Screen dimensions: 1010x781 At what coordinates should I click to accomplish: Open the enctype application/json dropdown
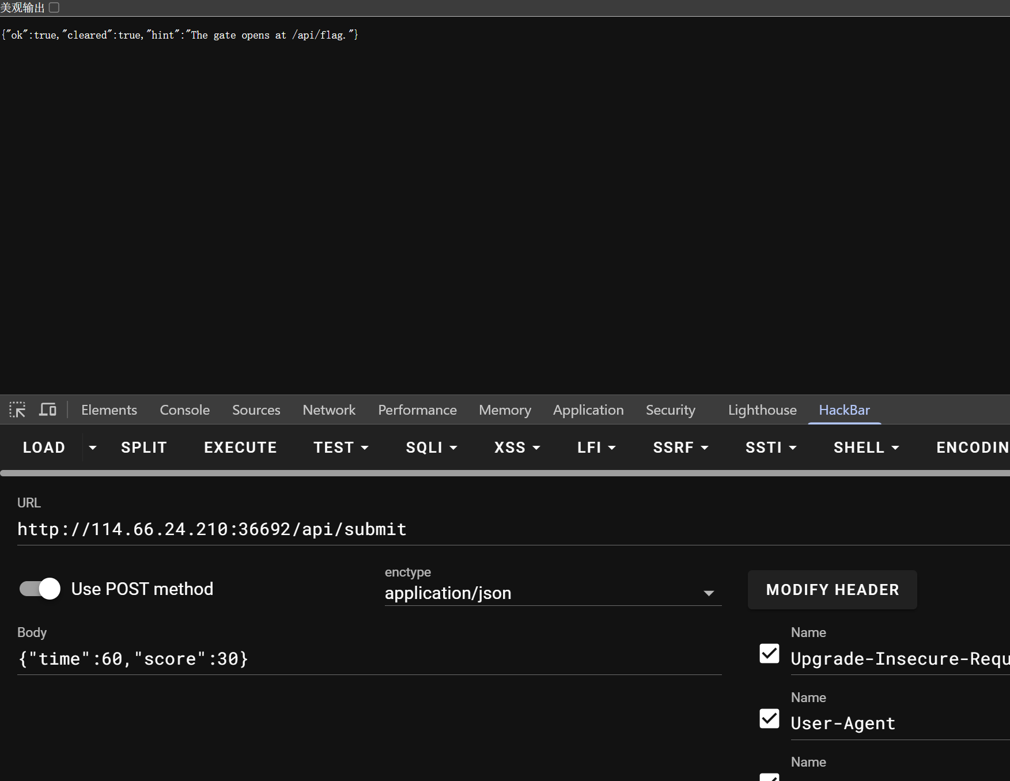[x=553, y=593]
